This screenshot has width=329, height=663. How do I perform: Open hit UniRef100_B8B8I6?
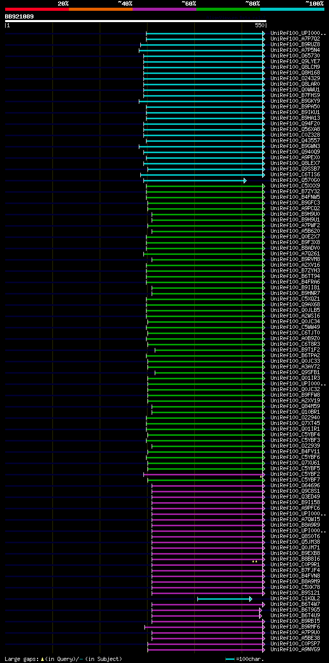(295, 559)
